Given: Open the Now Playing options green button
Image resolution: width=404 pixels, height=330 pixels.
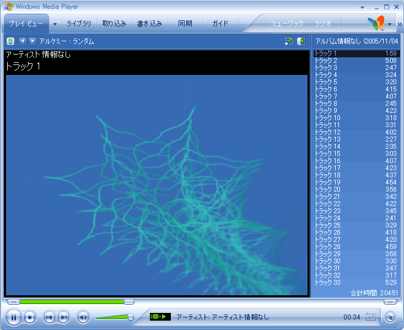Looking at the screenshot, I should point(10,41).
